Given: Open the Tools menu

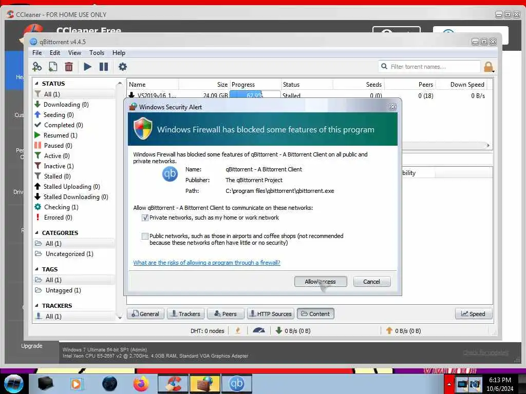Looking at the screenshot, I should (97, 53).
